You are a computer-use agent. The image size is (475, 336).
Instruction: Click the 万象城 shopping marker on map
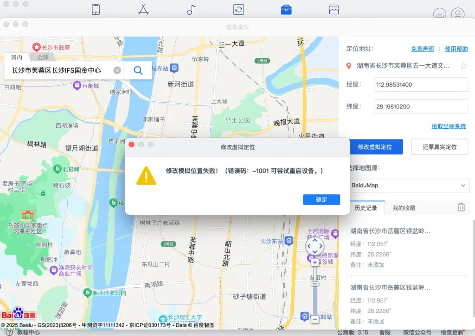point(77,86)
